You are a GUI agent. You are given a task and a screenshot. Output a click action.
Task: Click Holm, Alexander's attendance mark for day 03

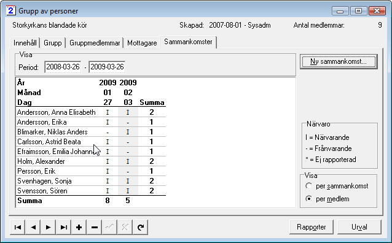128,161
